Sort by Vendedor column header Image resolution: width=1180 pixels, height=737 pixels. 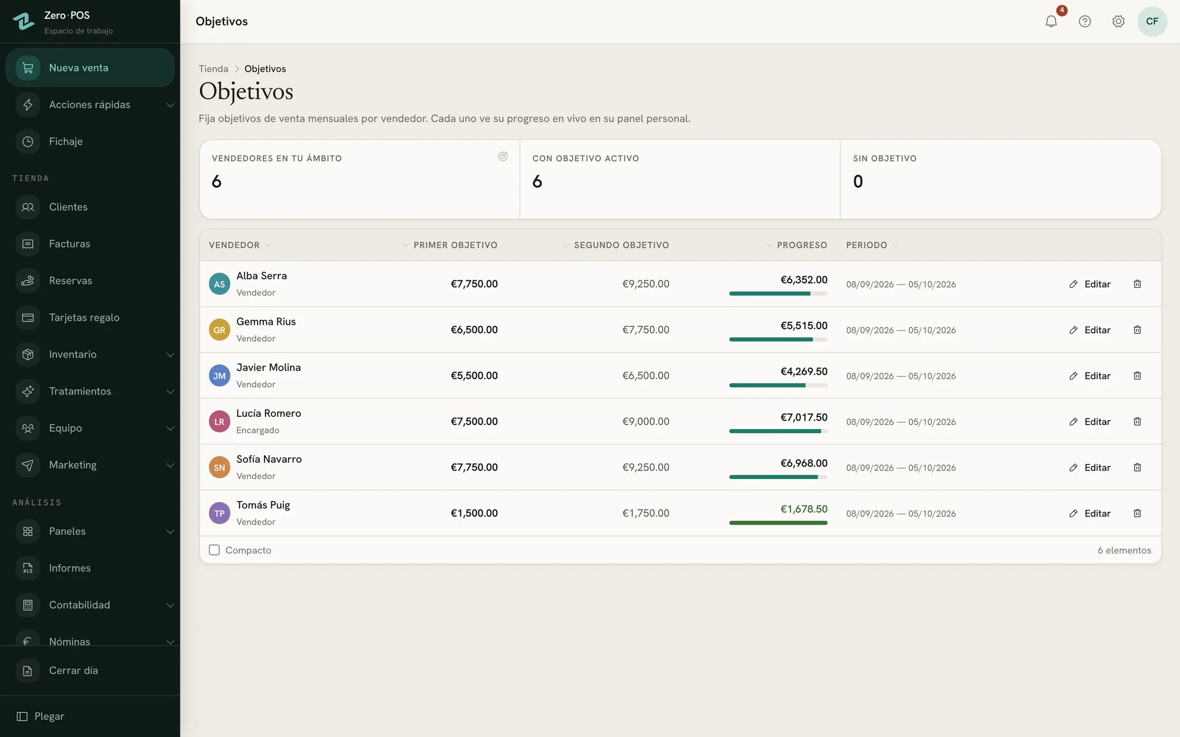coord(240,245)
